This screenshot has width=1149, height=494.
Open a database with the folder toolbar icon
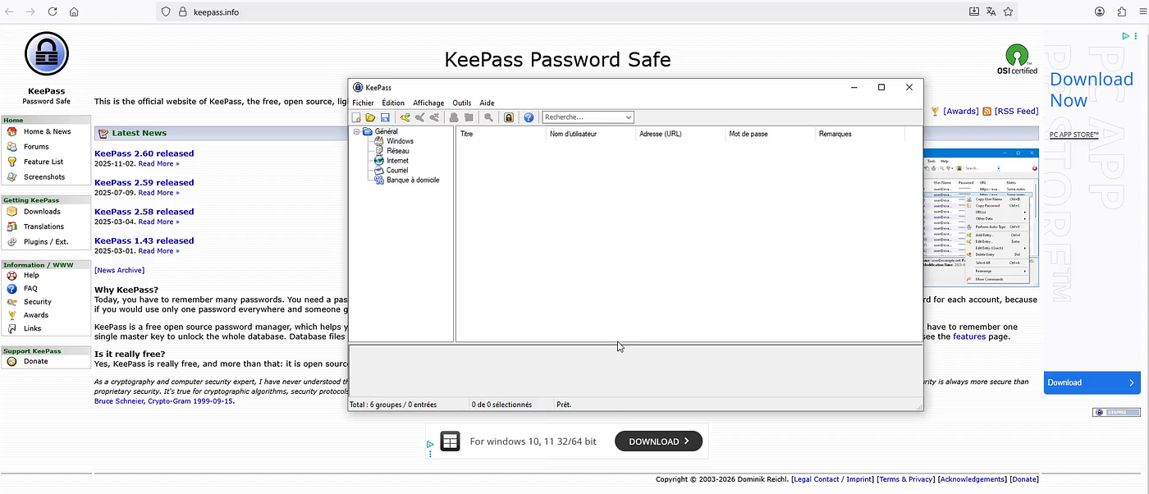(x=371, y=117)
